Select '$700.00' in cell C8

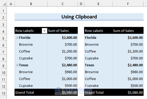click(x=63, y=58)
